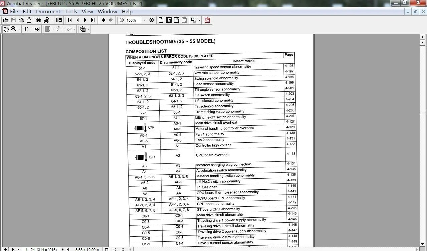Viewport: 427px width, 251px height.
Task: Click the Note commenting tool icon
Action: pyautogui.click(x=47, y=29)
